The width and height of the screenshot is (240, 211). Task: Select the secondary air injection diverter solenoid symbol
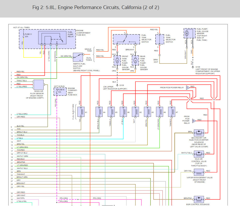(x=199, y=133)
